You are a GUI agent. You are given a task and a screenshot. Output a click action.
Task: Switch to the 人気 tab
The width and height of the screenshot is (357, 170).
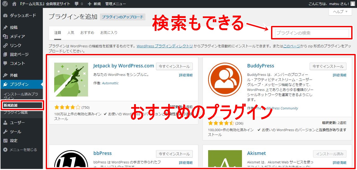point(71,33)
